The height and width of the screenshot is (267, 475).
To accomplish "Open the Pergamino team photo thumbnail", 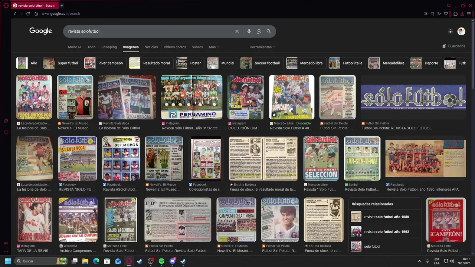I will coord(191,97).
